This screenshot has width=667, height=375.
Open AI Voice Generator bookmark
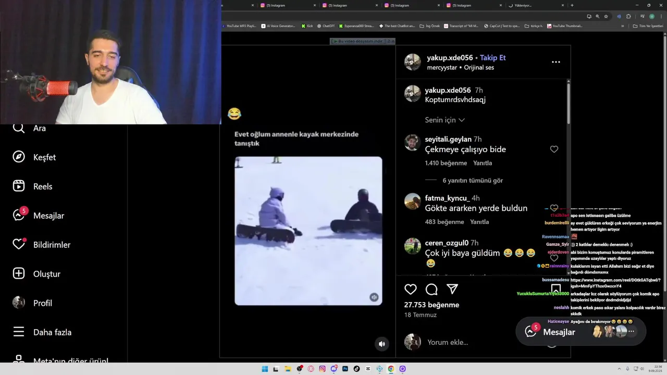point(278,26)
